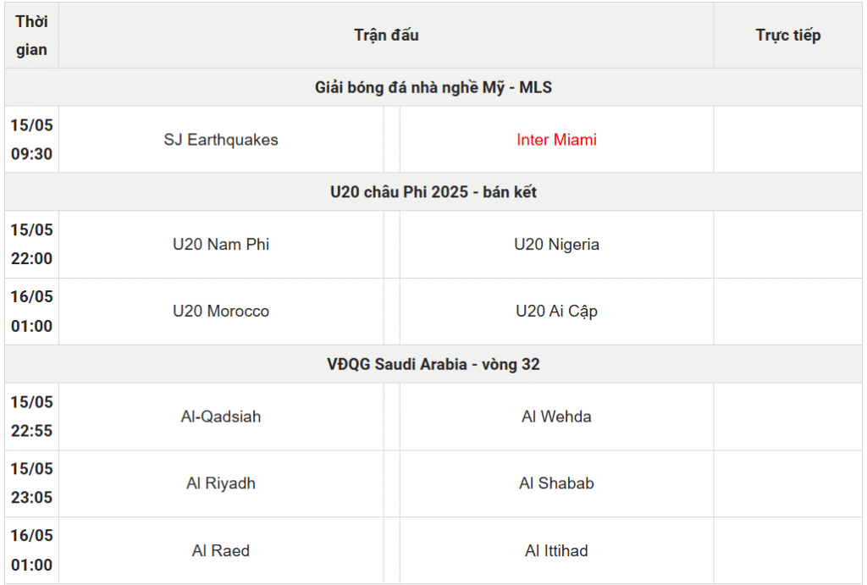Click the red Inter Miami link
Image resolution: width=867 pixels, height=585 pixels.
coord(556,140)
